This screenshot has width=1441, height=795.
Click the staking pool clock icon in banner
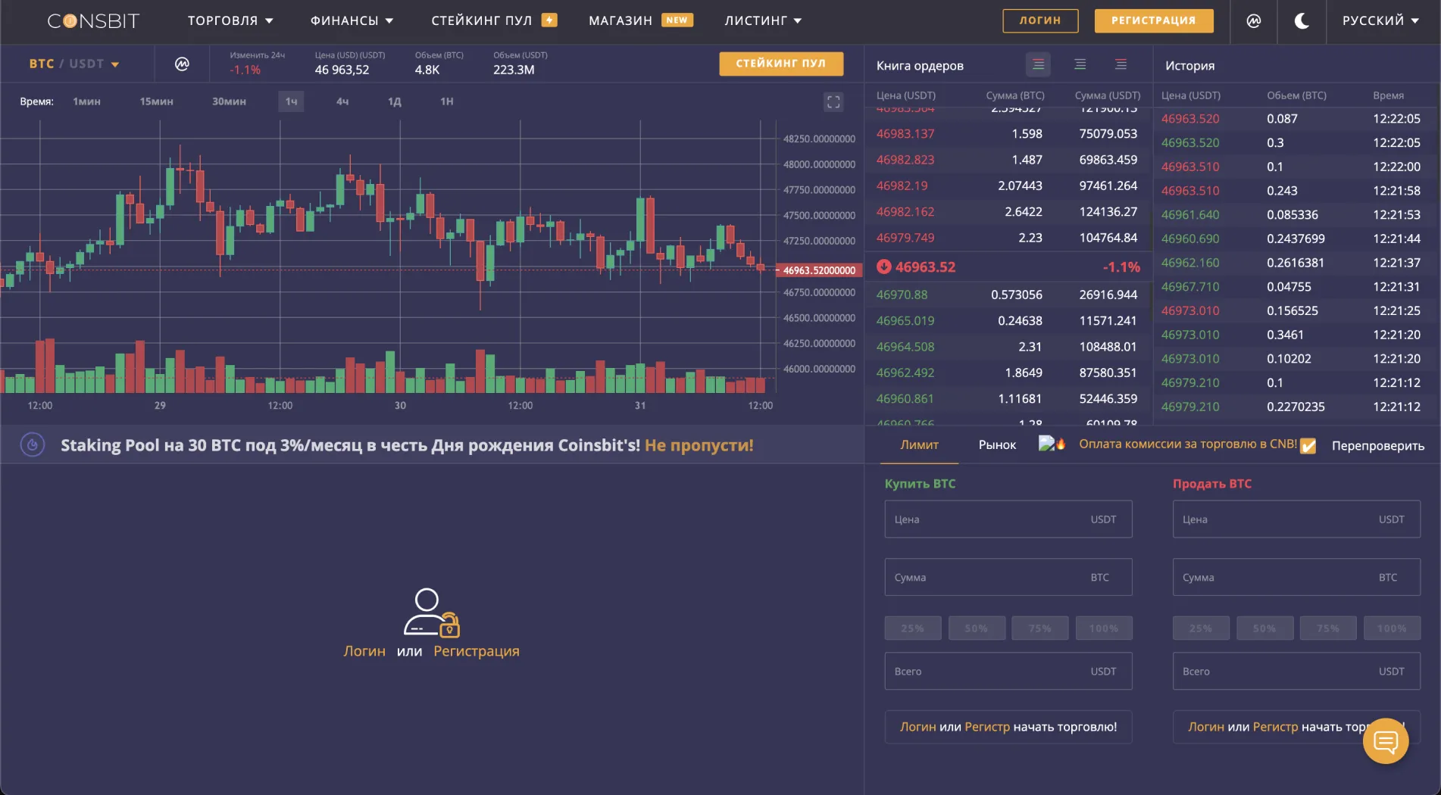33,445
